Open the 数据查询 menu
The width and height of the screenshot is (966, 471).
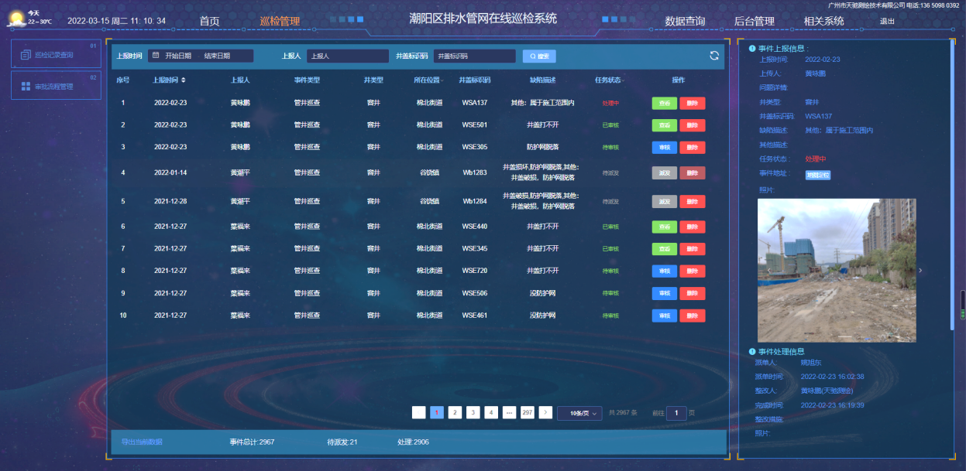click(x=685, y=22)
